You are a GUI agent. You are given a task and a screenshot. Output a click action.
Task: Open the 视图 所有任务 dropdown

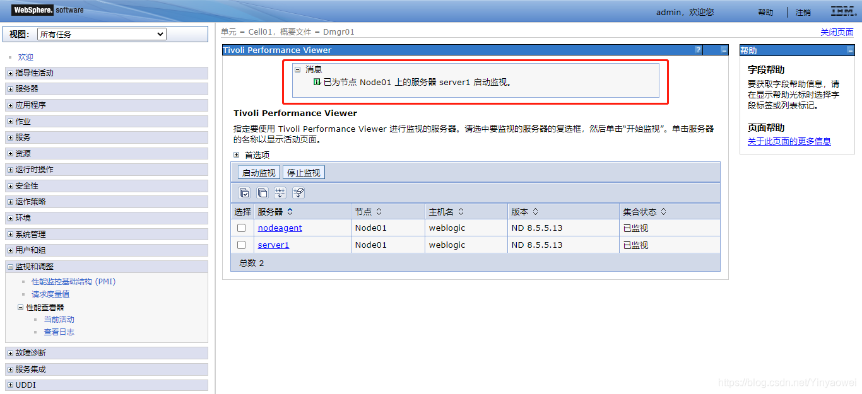click(x=102, y=34)
